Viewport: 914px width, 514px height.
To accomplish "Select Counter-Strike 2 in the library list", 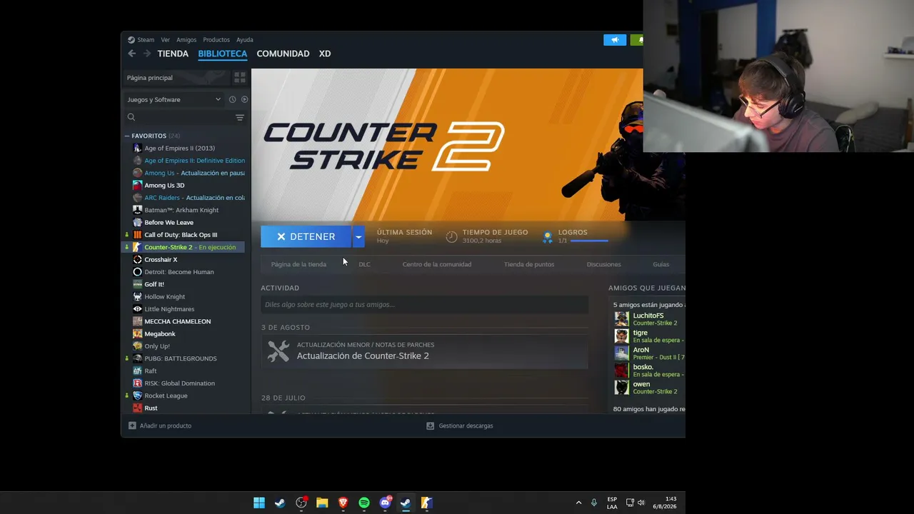I will 184,247.
